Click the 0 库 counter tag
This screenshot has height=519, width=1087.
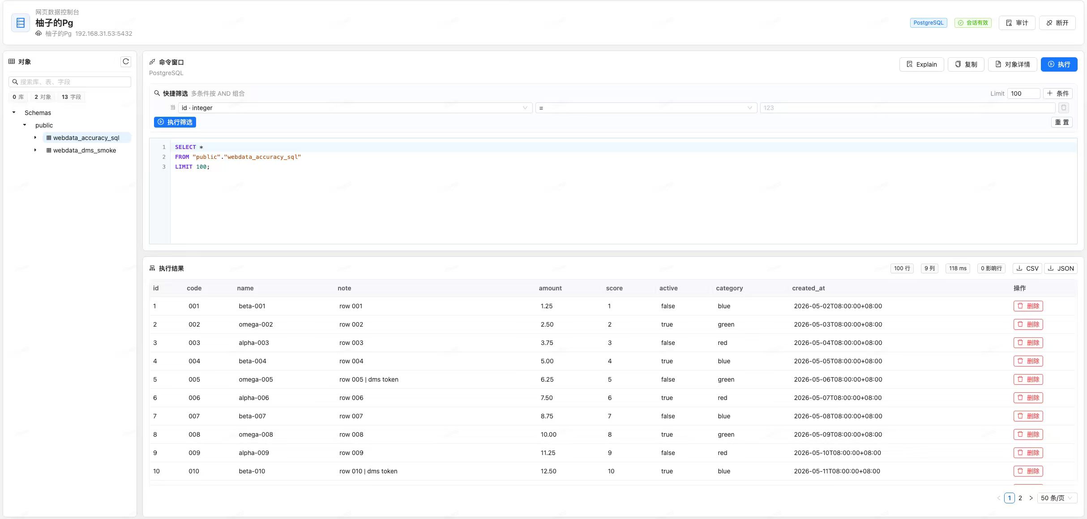click(x=18, y=97)
